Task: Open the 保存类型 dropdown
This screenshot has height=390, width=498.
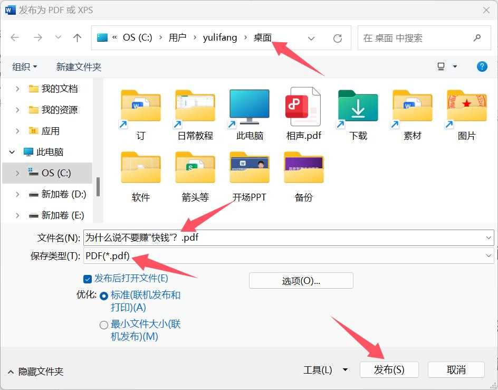Action: point(489,256)
